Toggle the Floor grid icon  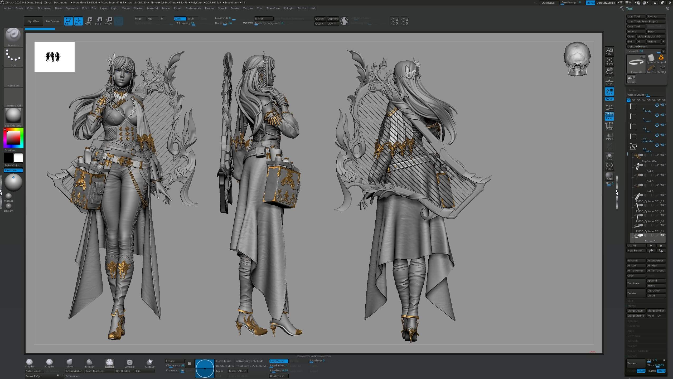tap(609, 81)
